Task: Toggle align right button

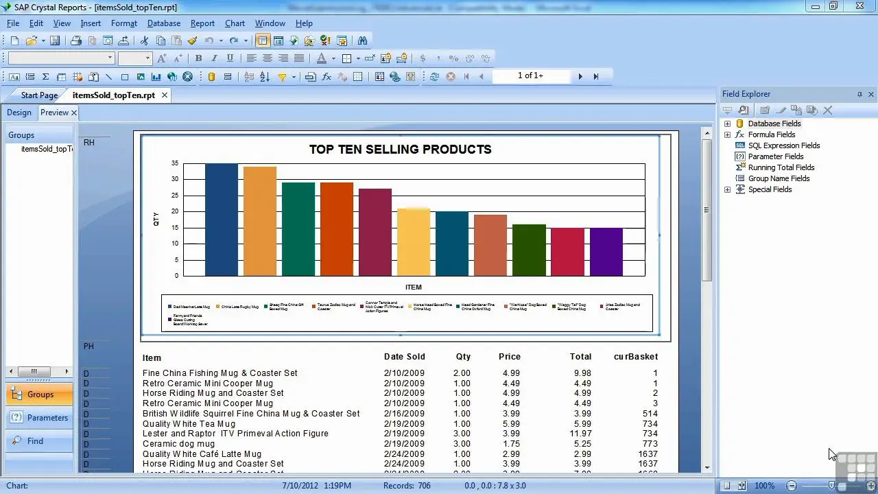Action: point(283,58)
